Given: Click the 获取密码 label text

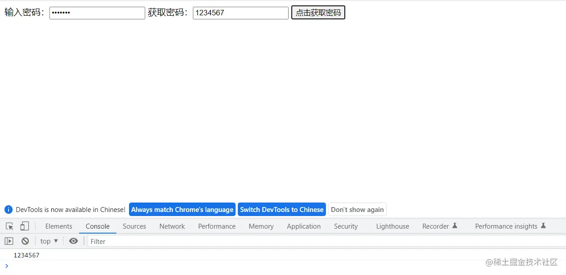Looking at the screenshot, I should pyautogui.click(x=169, y=13).
